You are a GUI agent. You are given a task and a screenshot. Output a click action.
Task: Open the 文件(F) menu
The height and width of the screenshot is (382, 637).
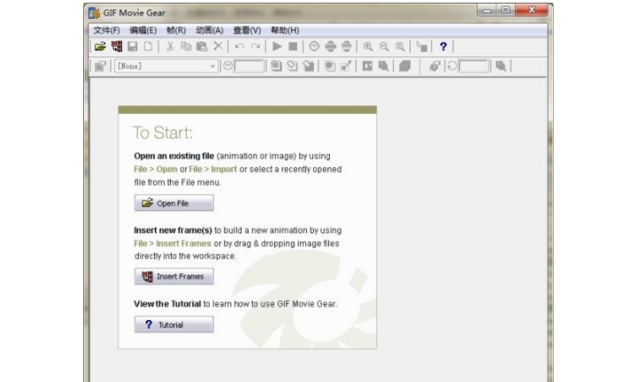[106, 30]
